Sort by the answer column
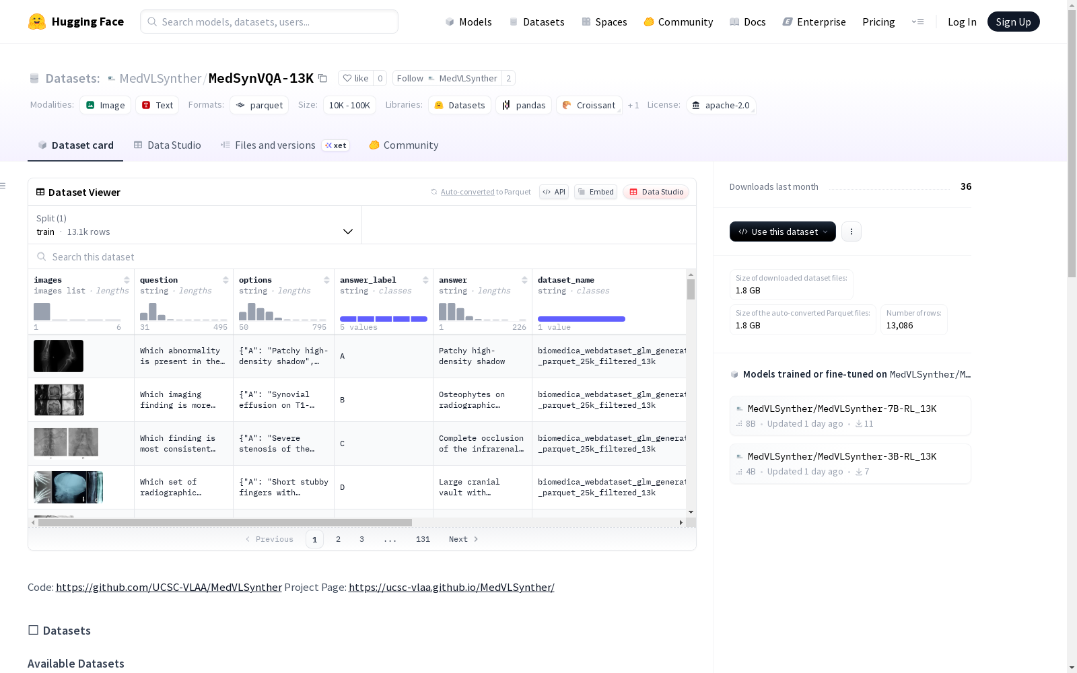 point(524,280)
